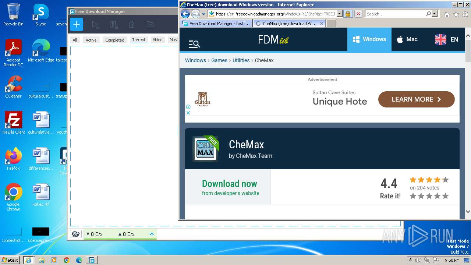Expand the address bar autocomplete dropdown

click(x=339, y=14)
